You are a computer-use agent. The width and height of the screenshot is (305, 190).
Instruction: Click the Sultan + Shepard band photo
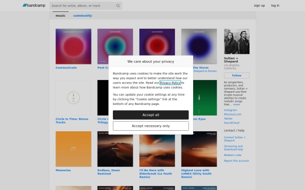pos(237,42)
